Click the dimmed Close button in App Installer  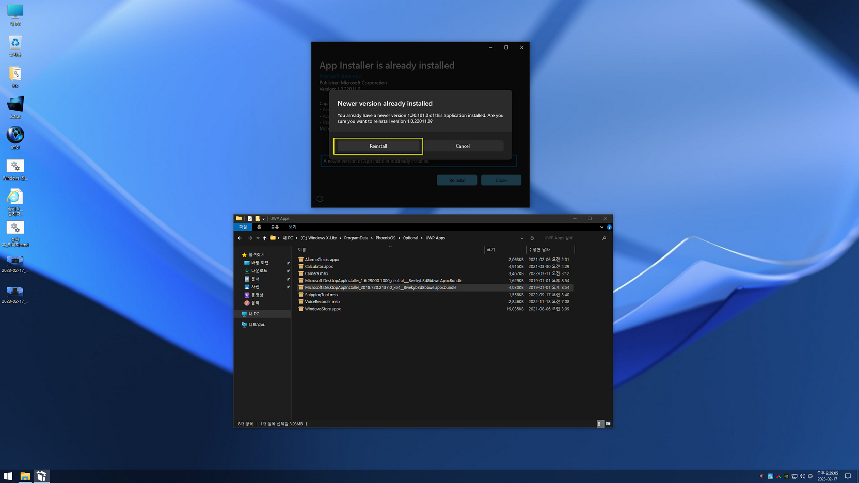(x=501, y=180)
